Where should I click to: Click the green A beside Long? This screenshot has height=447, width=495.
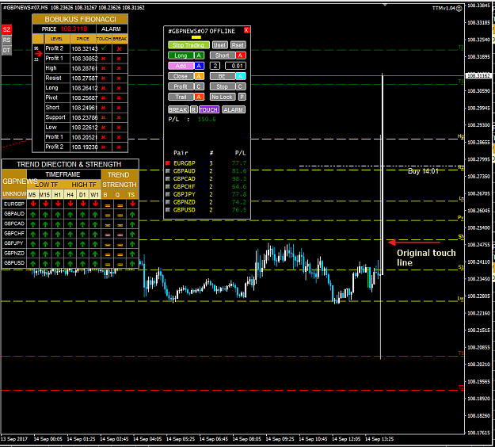pyautogui.click(x=199, y=55)
